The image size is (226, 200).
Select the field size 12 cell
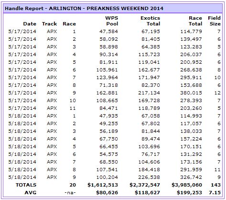coord(217,93)
